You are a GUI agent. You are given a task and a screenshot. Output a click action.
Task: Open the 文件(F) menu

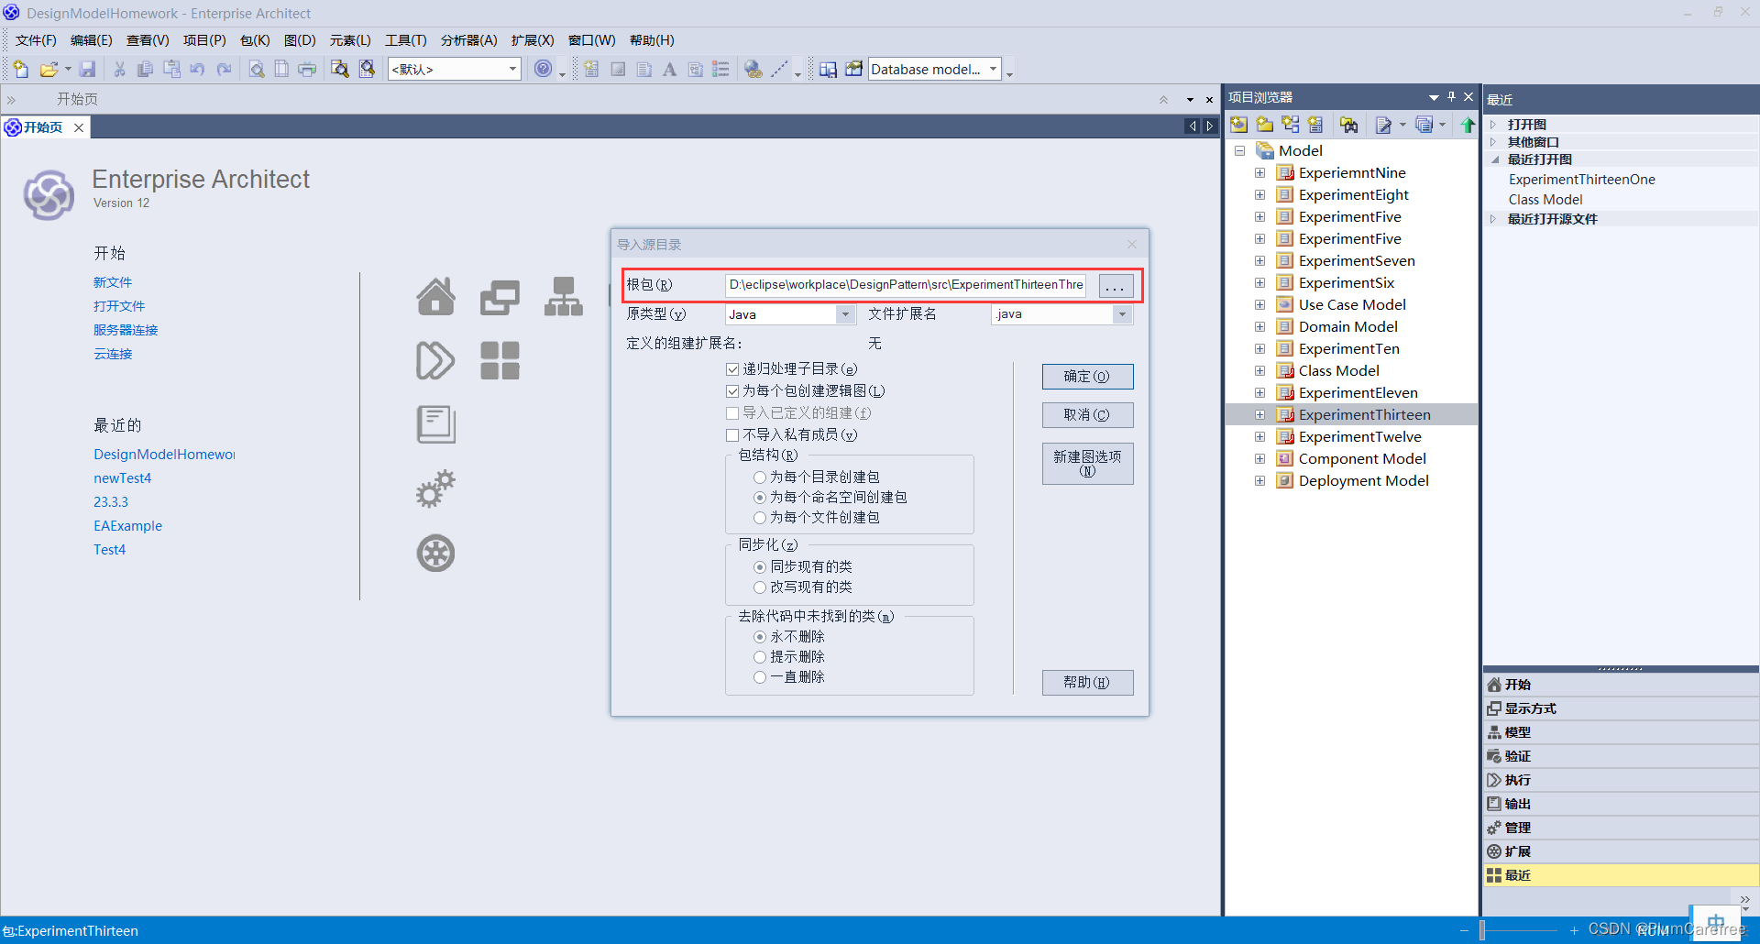tap(36, 40)
